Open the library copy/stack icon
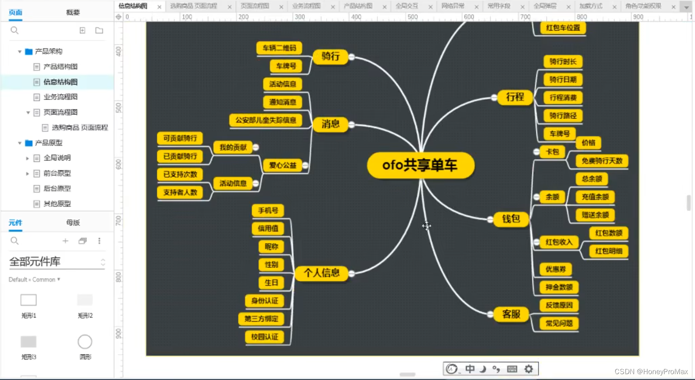The image size is (695, 380). point(83,241)
